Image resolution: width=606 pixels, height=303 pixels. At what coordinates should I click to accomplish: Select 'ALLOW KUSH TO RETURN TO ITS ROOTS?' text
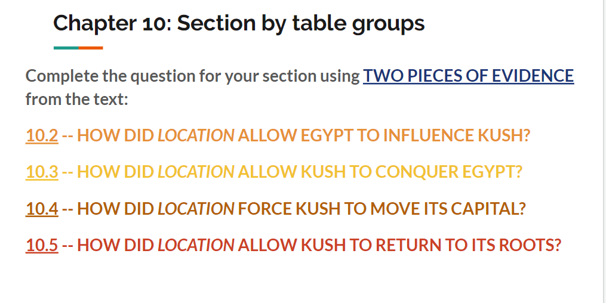pyautogui.click(x=399, y=245)
